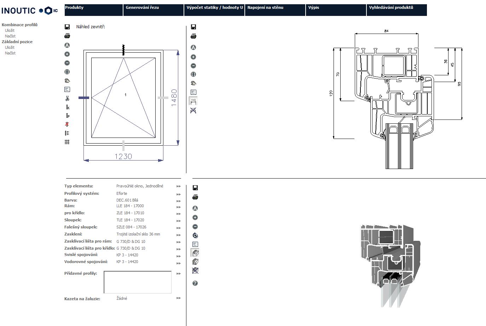Print the cross-section drawing

click(193, 36)
